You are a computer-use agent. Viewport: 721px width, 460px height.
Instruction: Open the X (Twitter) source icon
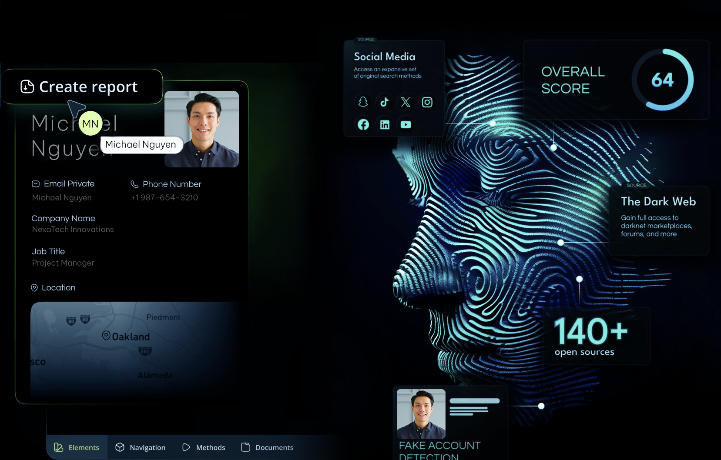[x=406, y=102]
